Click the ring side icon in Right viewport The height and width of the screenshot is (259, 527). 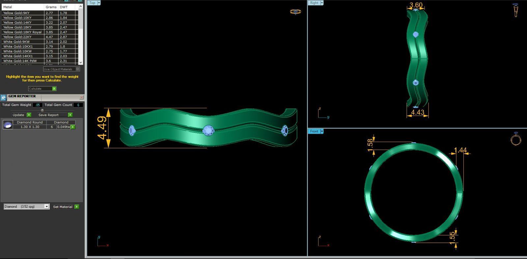click(x=515, y=10)
